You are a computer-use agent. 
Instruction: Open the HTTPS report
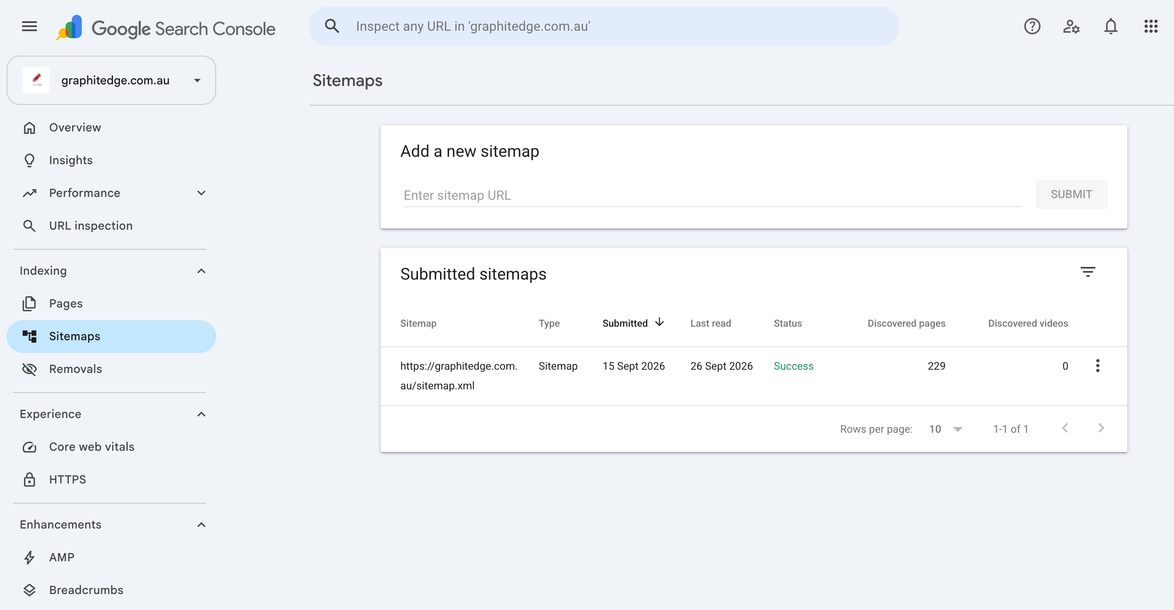pyautogui.click(x=111, y=480)
